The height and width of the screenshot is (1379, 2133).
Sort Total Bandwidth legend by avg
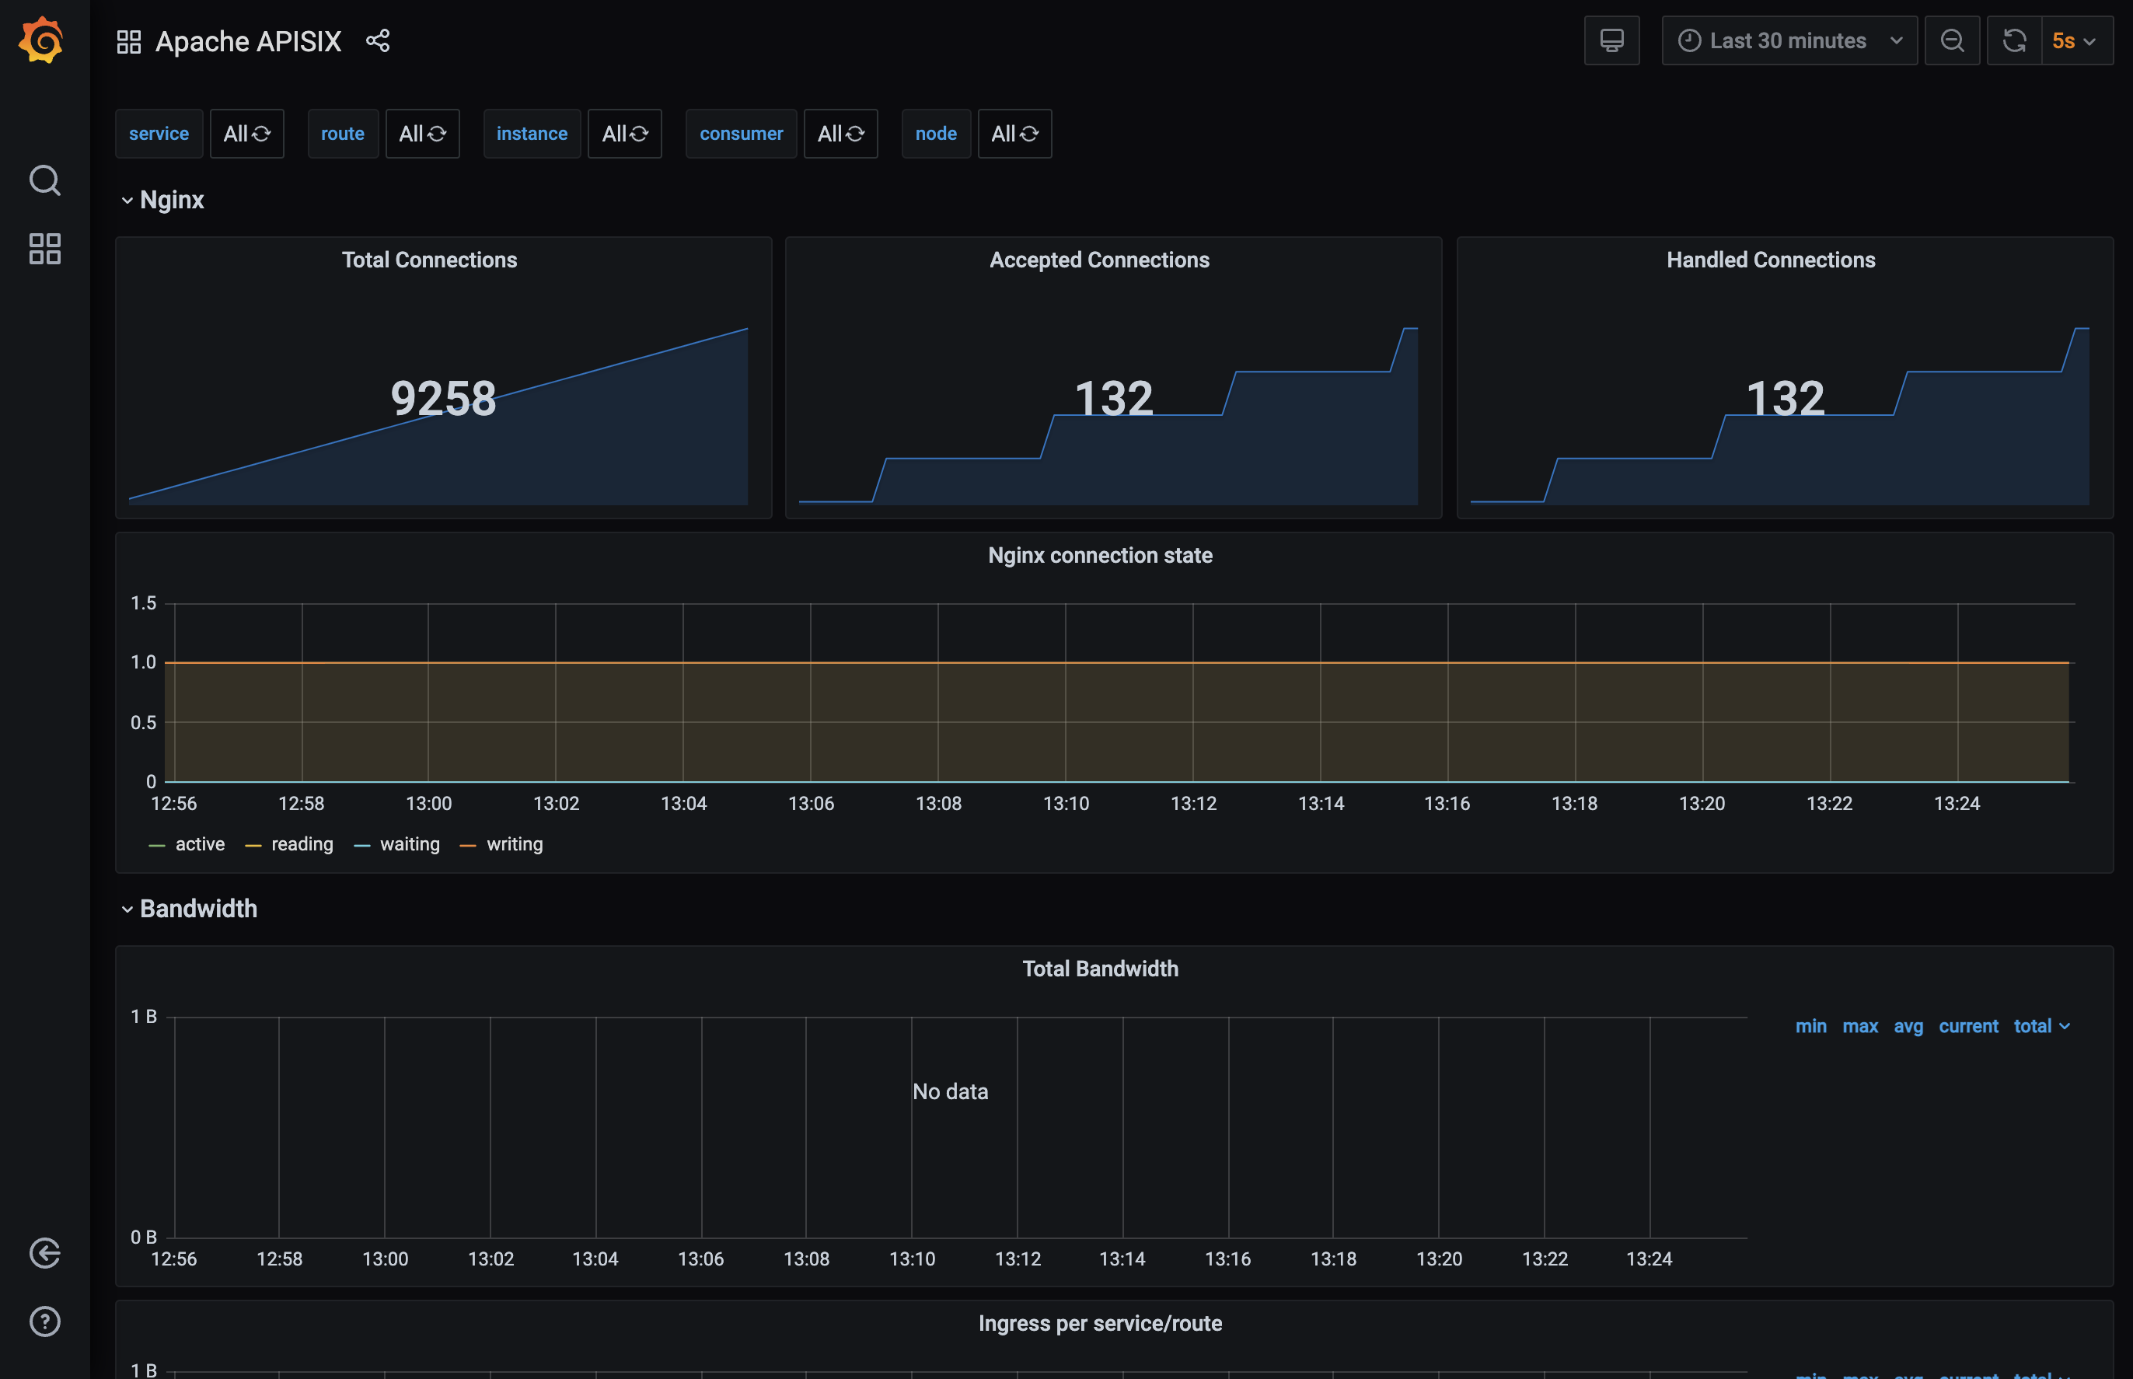[1908, 1026]
